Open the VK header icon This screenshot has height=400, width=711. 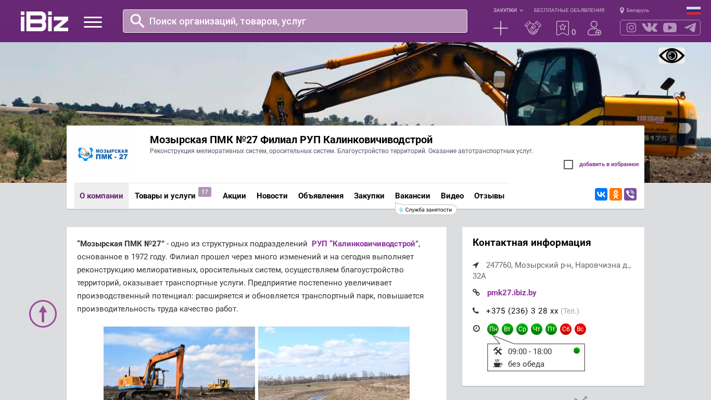650,28
